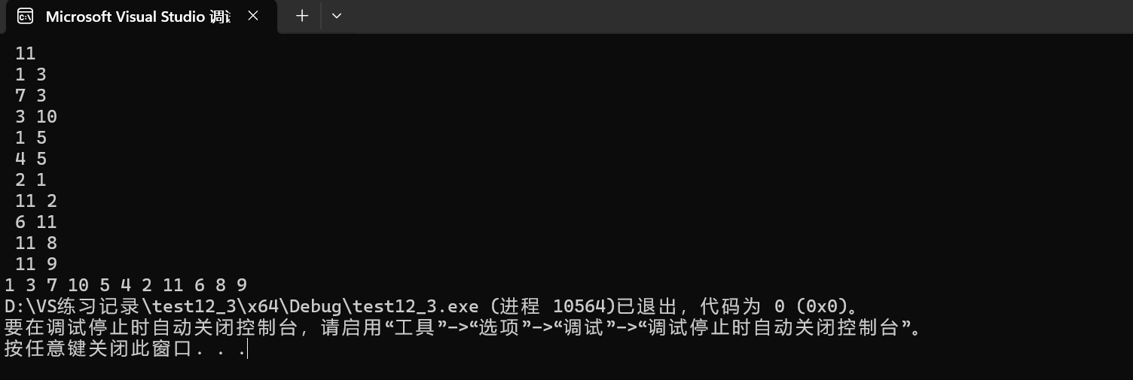1133x380 pixels.
Task: Click the console line "7 3"
Action: pos(30,96)
